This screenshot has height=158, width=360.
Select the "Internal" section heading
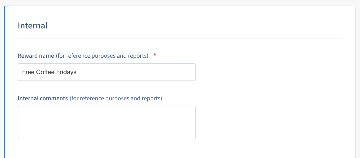point(33,25)
